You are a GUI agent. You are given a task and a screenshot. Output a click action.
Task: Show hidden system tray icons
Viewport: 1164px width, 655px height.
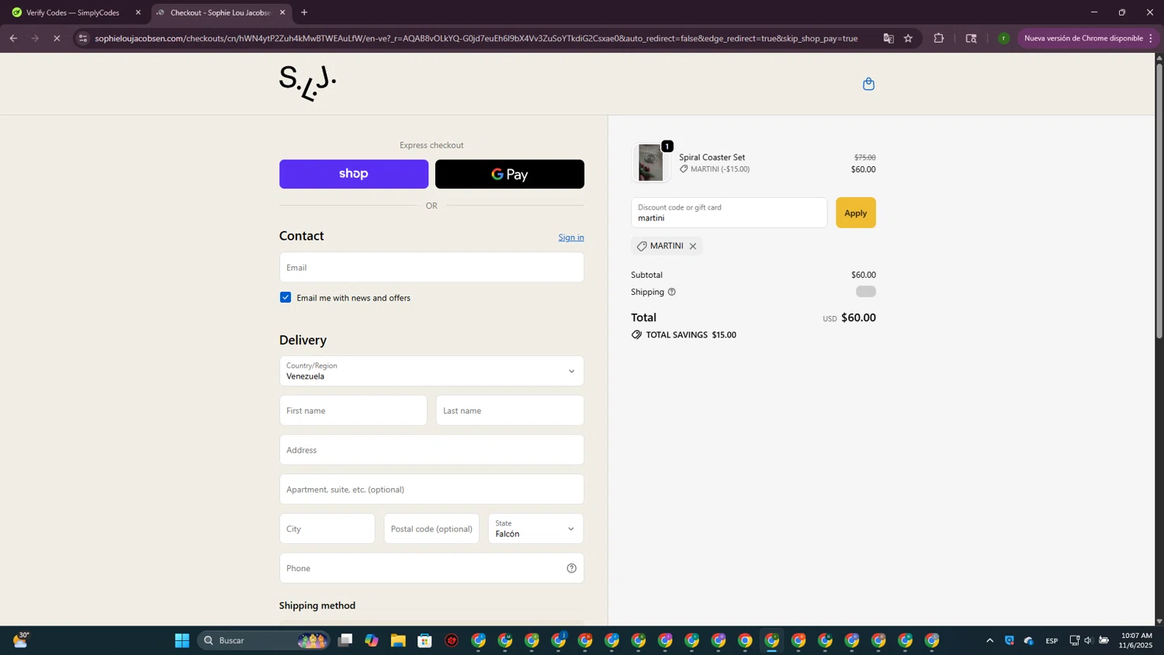[989, 640]
